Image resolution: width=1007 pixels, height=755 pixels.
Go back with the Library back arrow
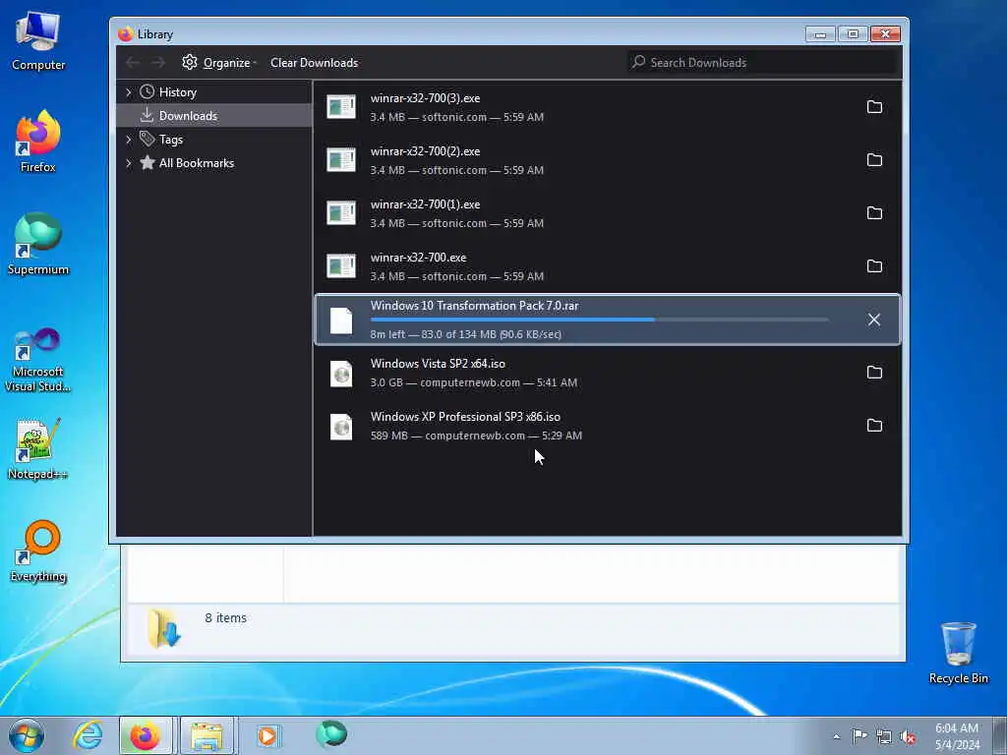[133, 62]
